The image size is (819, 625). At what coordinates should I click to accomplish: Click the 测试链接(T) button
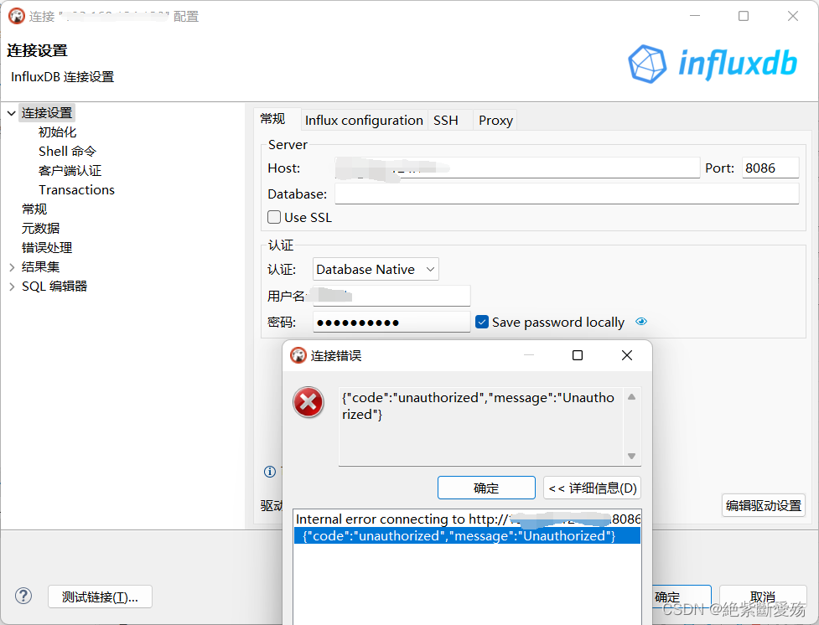point(100,596)
